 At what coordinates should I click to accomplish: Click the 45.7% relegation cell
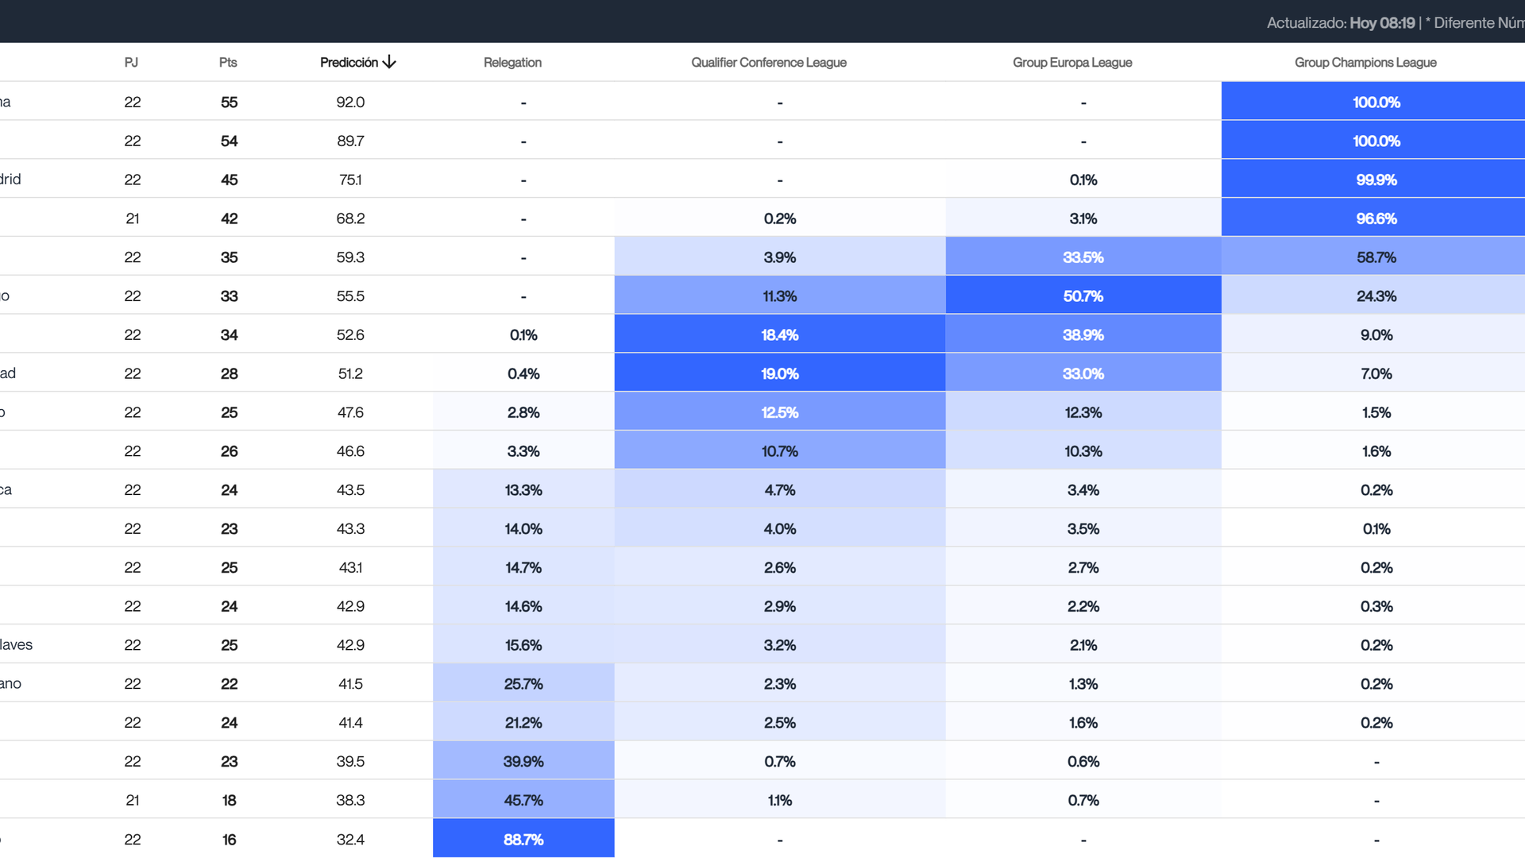[x=523, y=800]
